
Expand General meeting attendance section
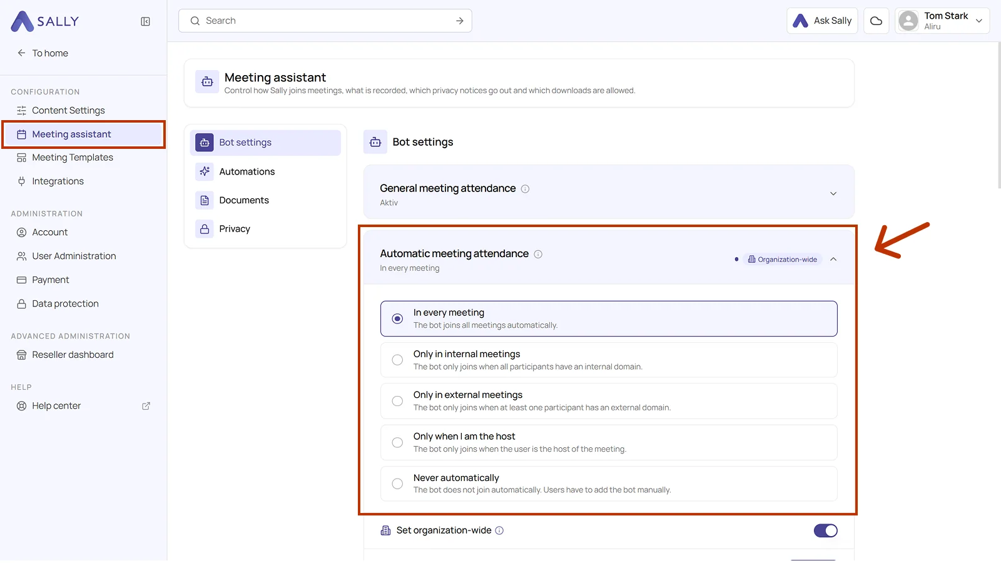(833, 194)
